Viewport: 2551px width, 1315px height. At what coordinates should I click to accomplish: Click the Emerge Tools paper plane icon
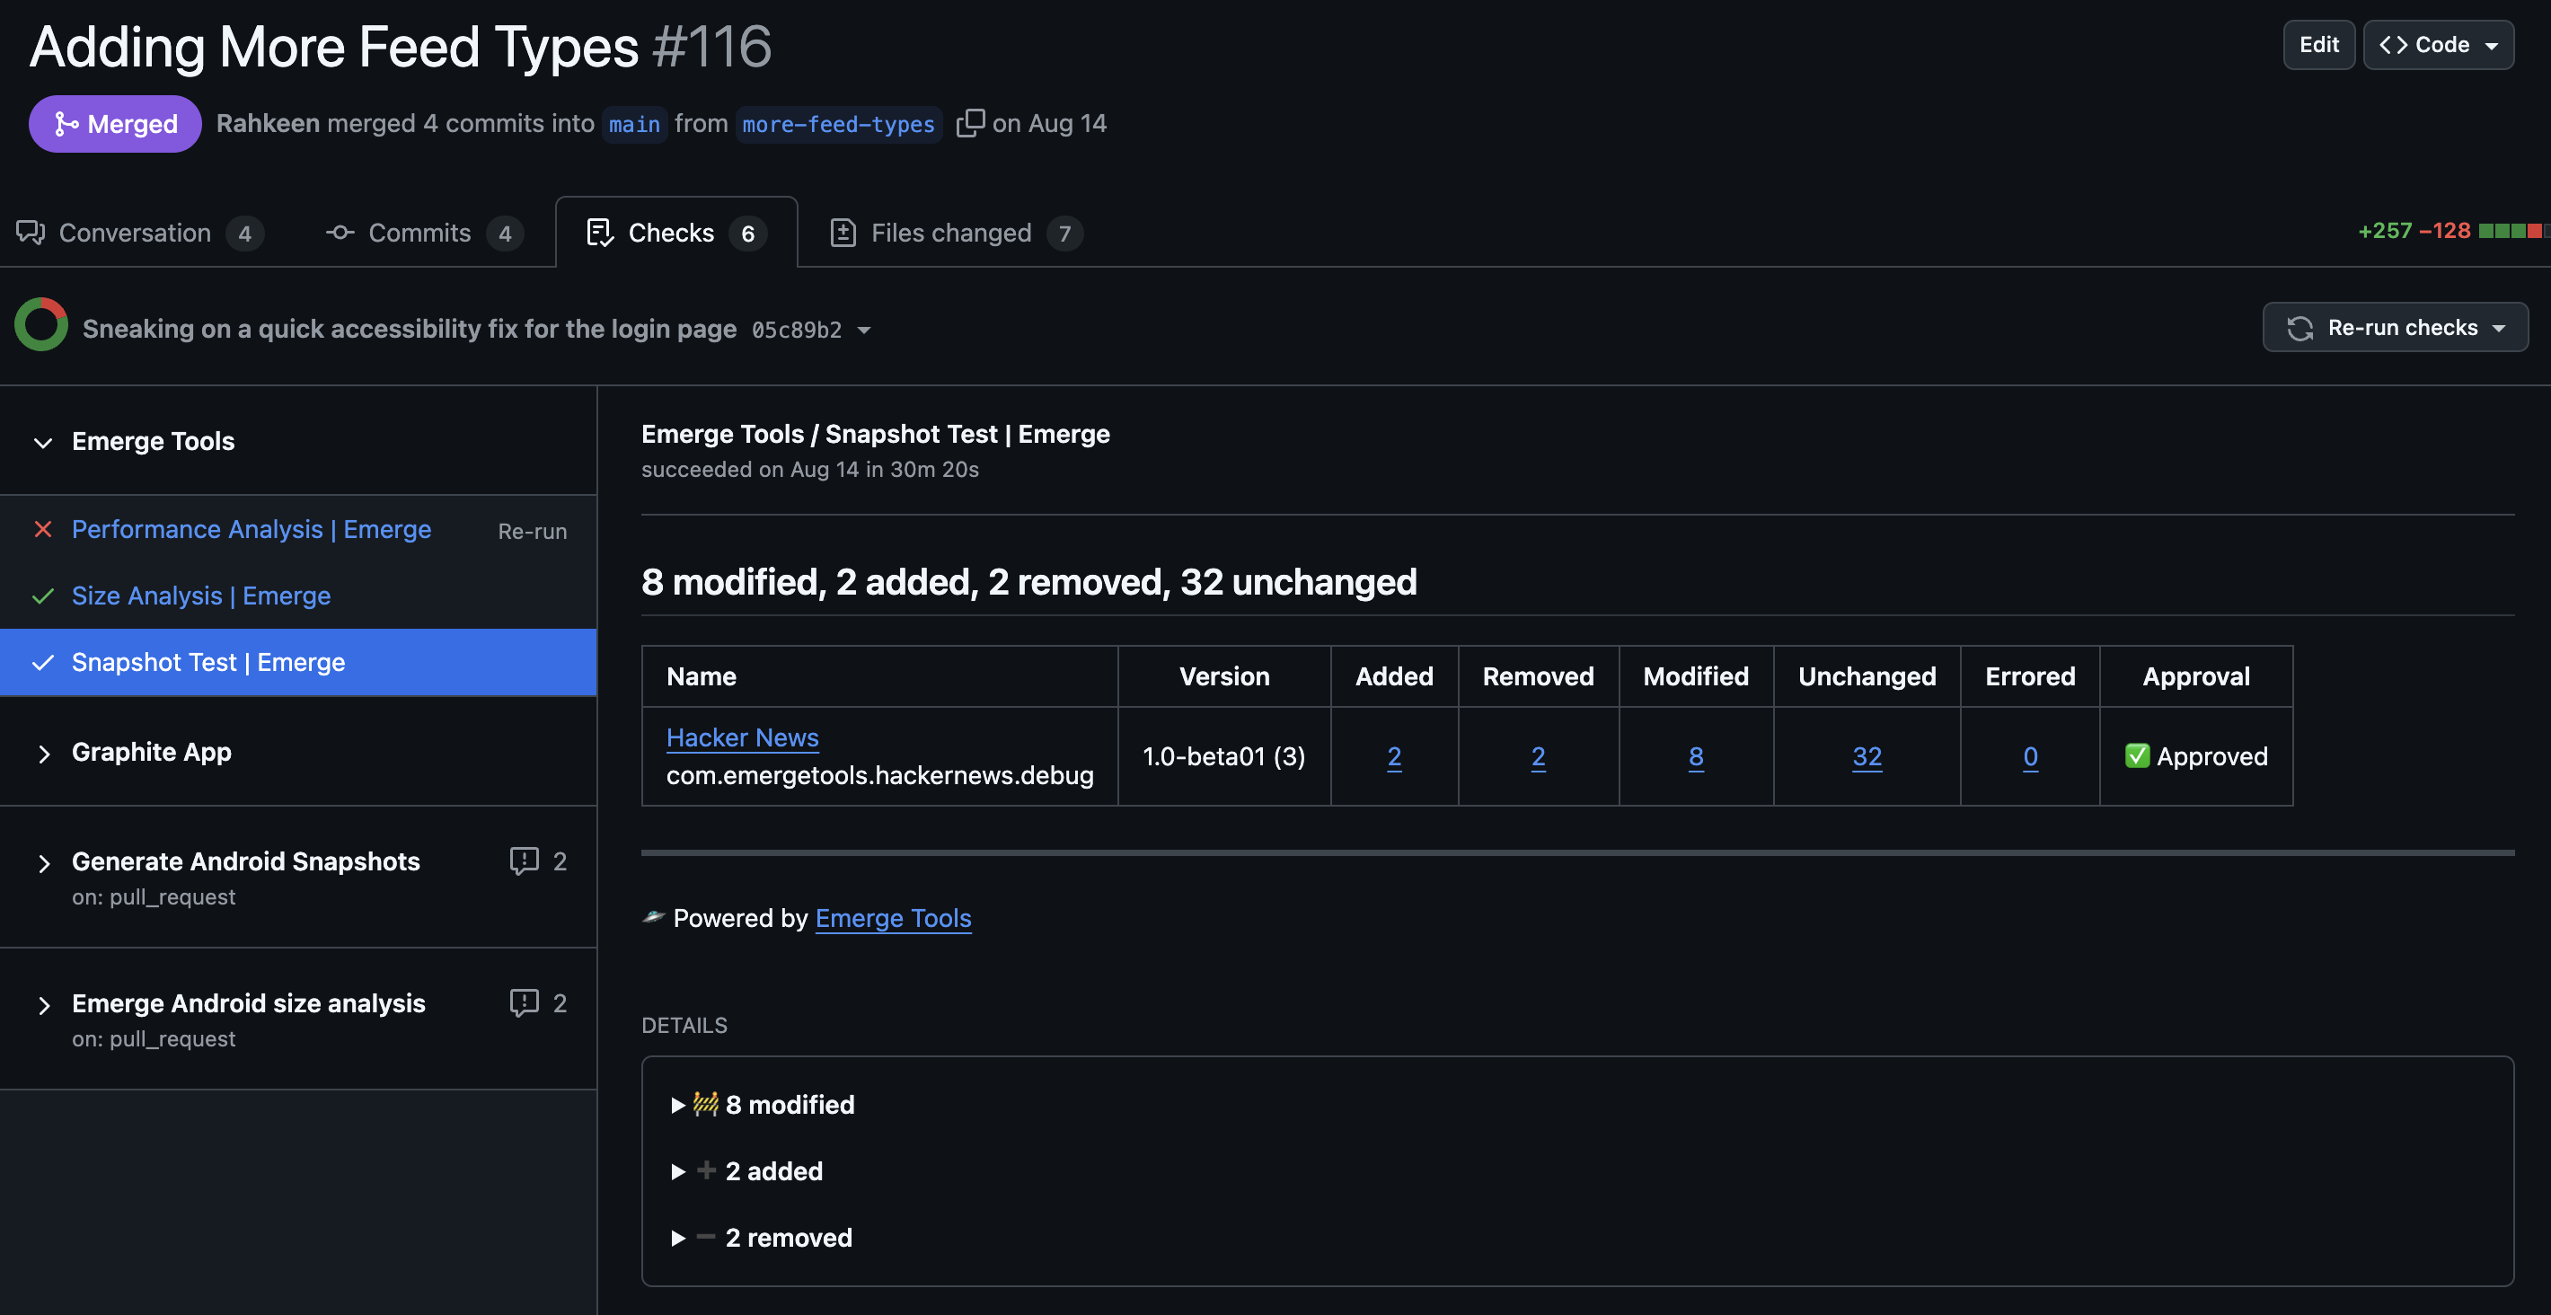pyautogui.click(x=653, y=918)
